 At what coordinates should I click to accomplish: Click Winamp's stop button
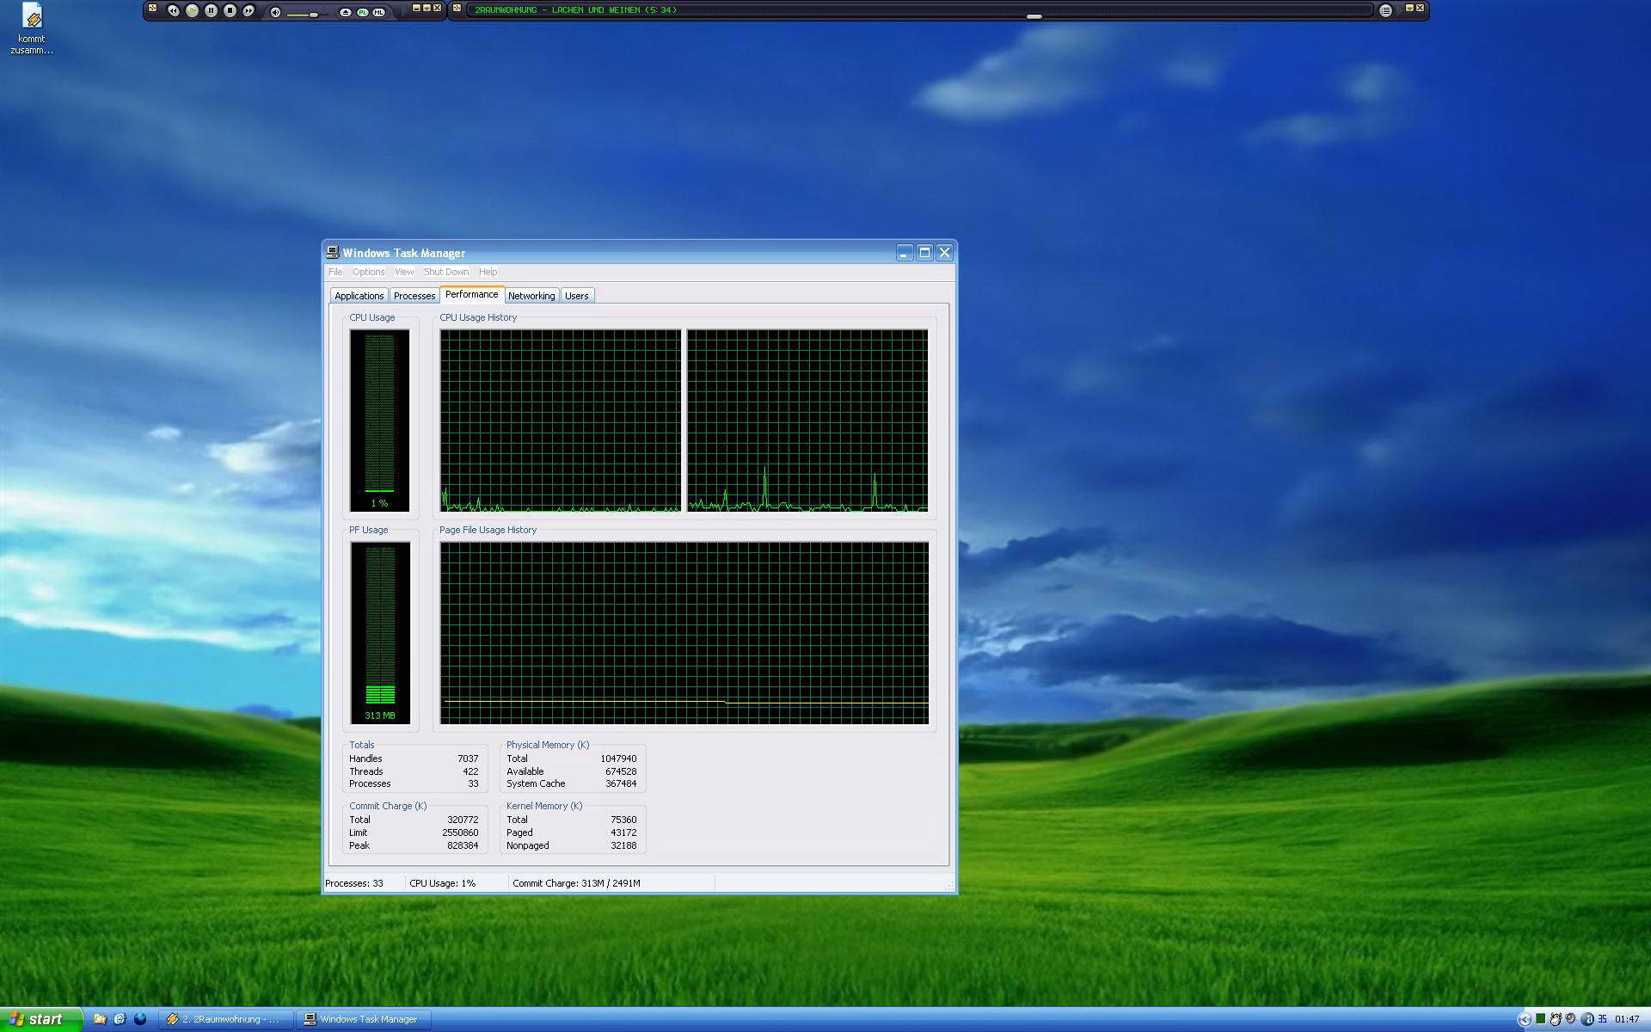tap(230, 10)
